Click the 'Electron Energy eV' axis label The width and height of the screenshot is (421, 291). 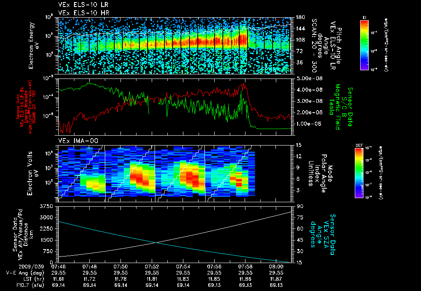pyautogui.click(x=34, y=46)
